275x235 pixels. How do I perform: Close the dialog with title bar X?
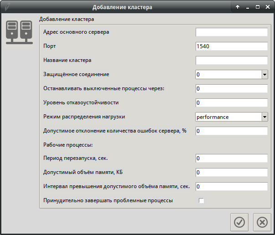tap(268, 7)
